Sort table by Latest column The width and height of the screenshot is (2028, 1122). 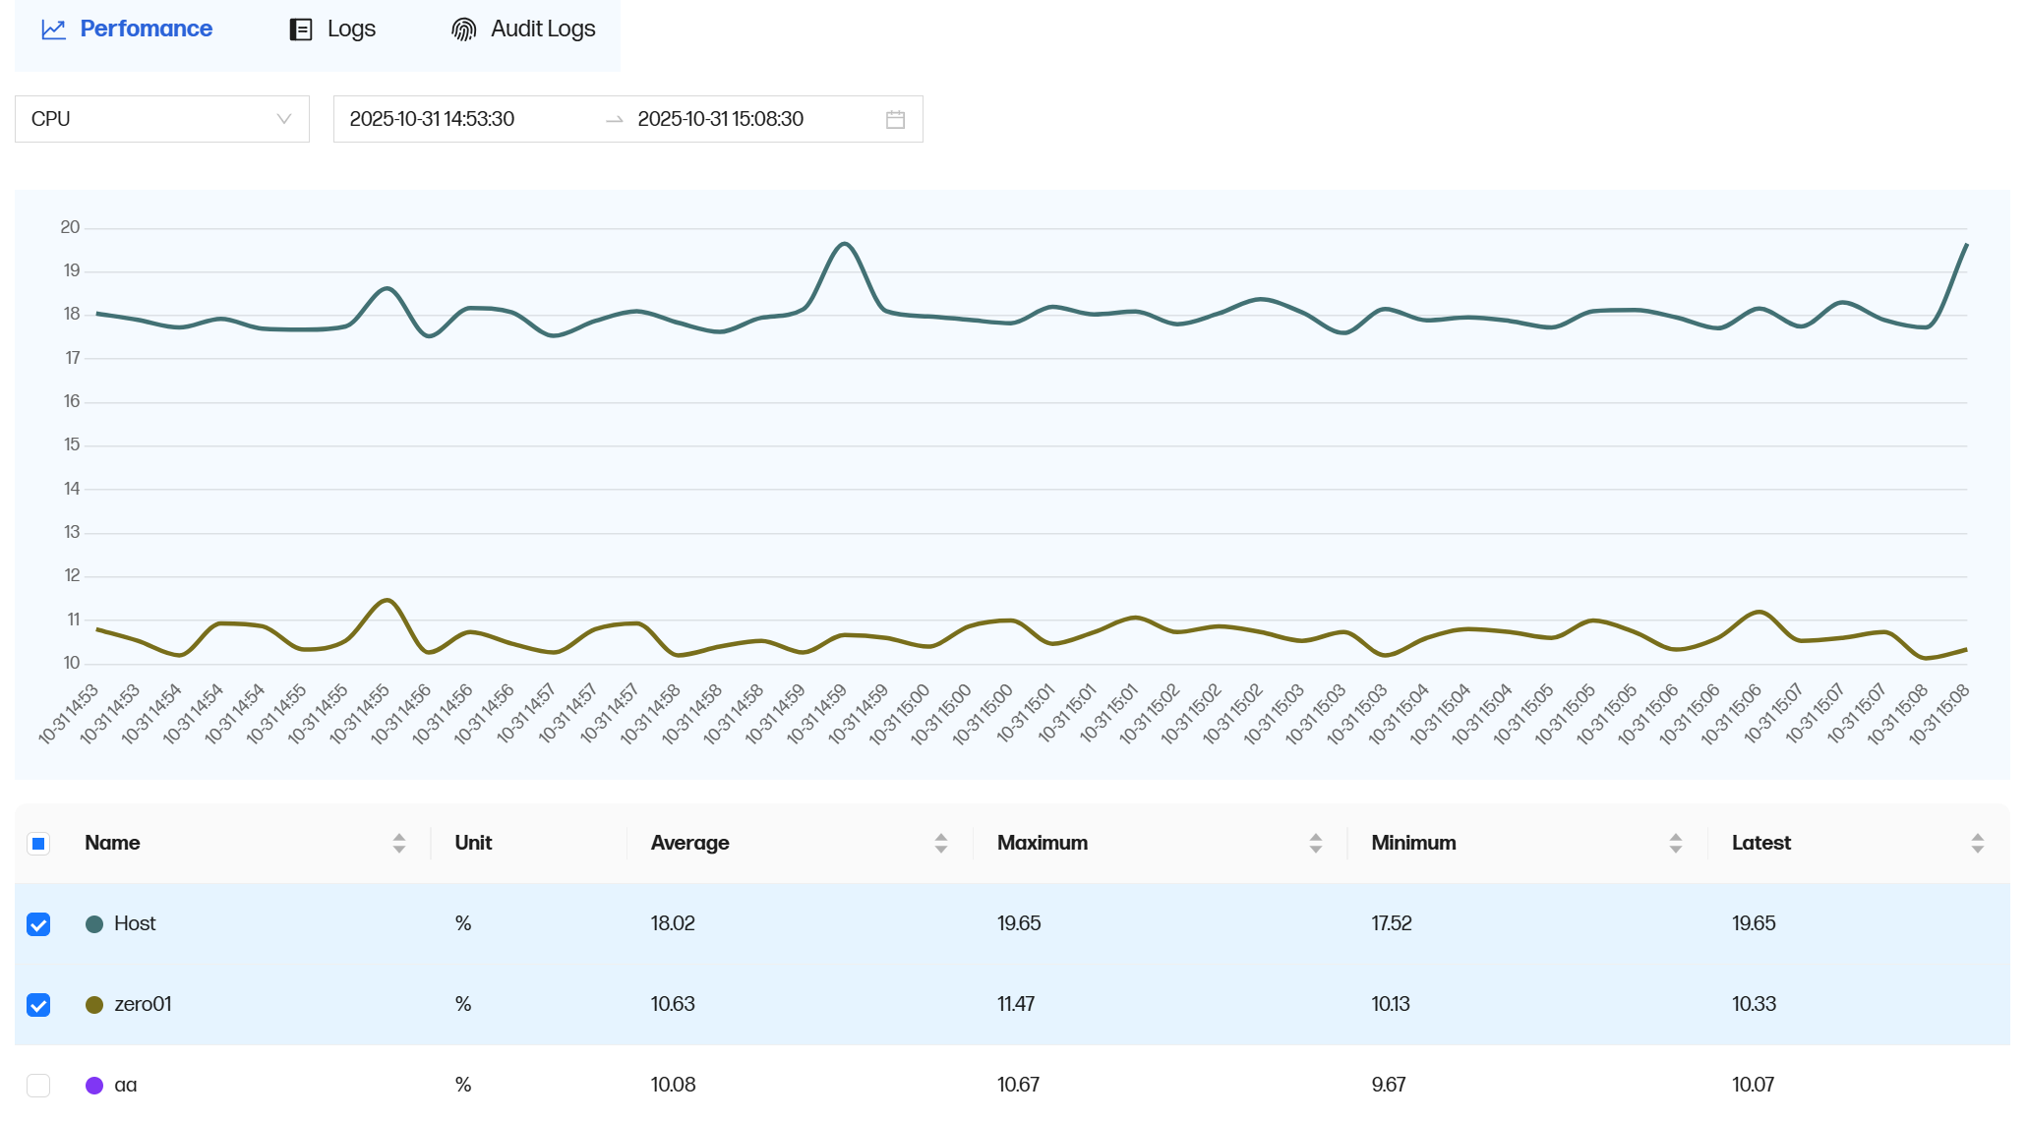click(x=1977, y=843)
